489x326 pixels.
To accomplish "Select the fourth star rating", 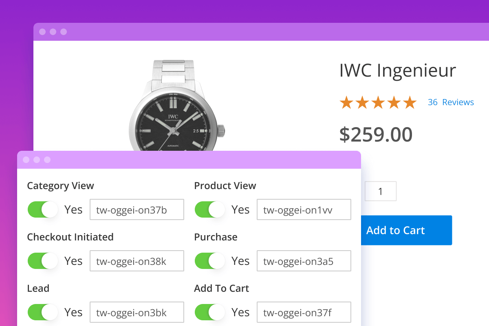I will pos(394,102).
